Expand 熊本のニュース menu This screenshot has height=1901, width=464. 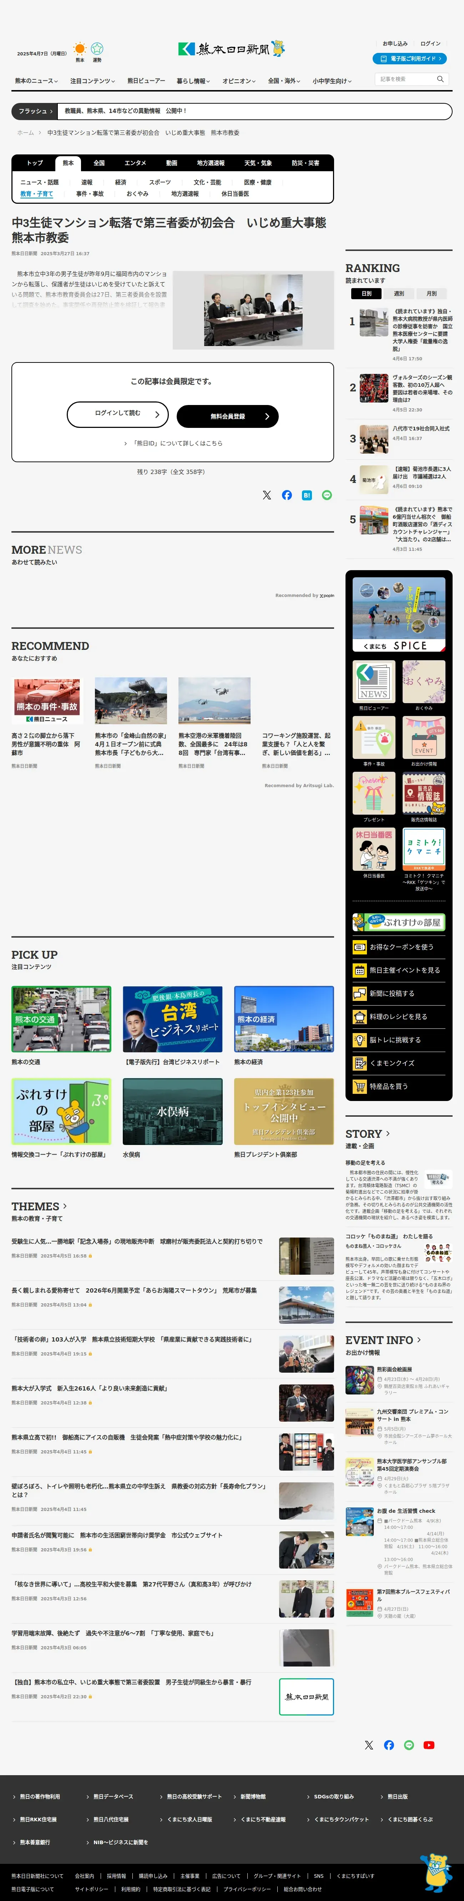point(37,81)
